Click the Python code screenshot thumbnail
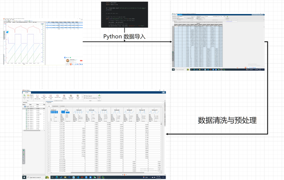The image size is (284, 180). [125, 15]
